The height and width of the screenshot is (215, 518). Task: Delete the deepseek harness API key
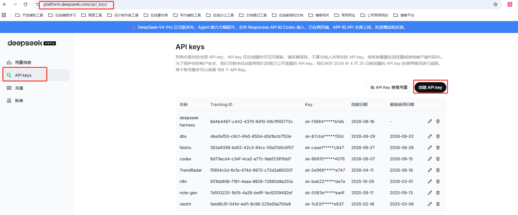[x=438, y=121]
